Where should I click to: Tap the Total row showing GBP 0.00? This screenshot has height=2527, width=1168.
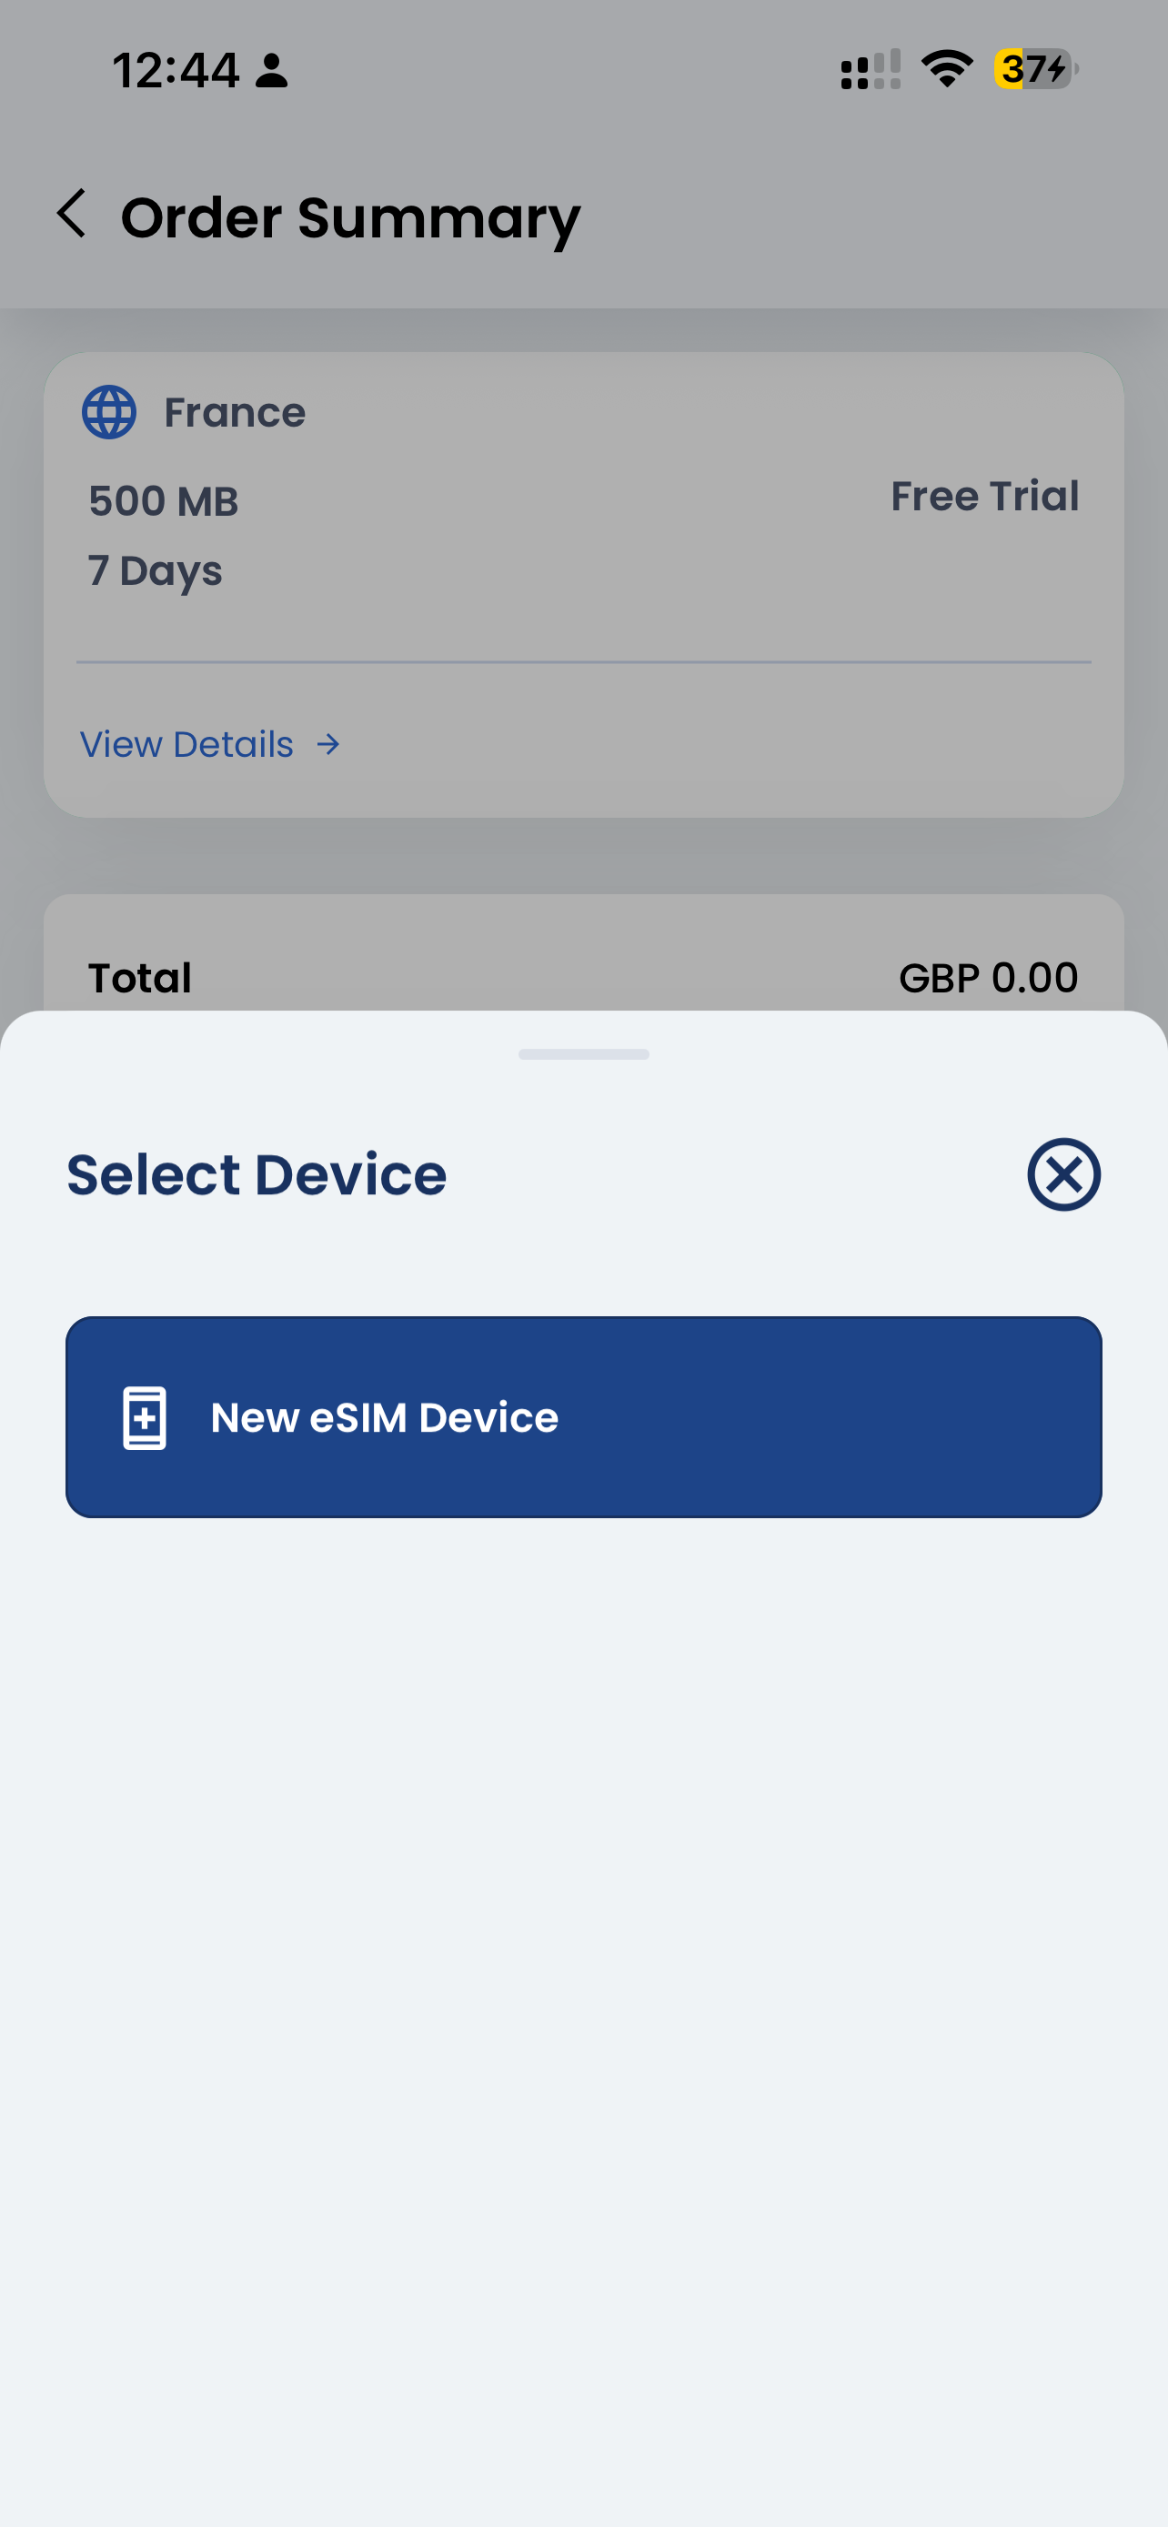click(583, 977)
